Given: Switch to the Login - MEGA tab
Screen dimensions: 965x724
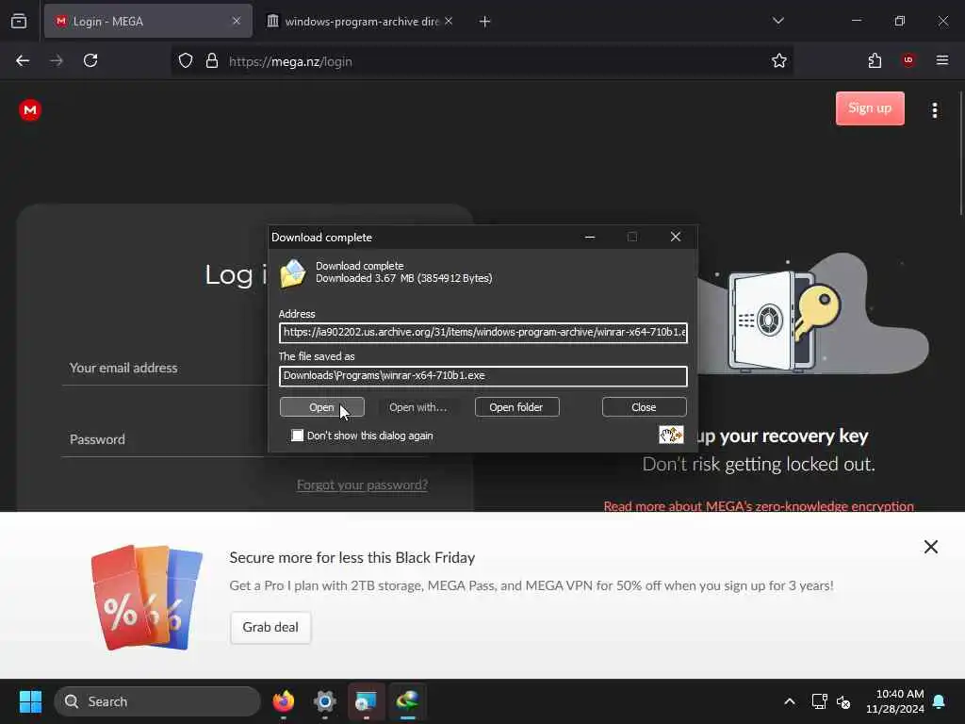Looking at the screenshot, I should (x=148, y=22).
